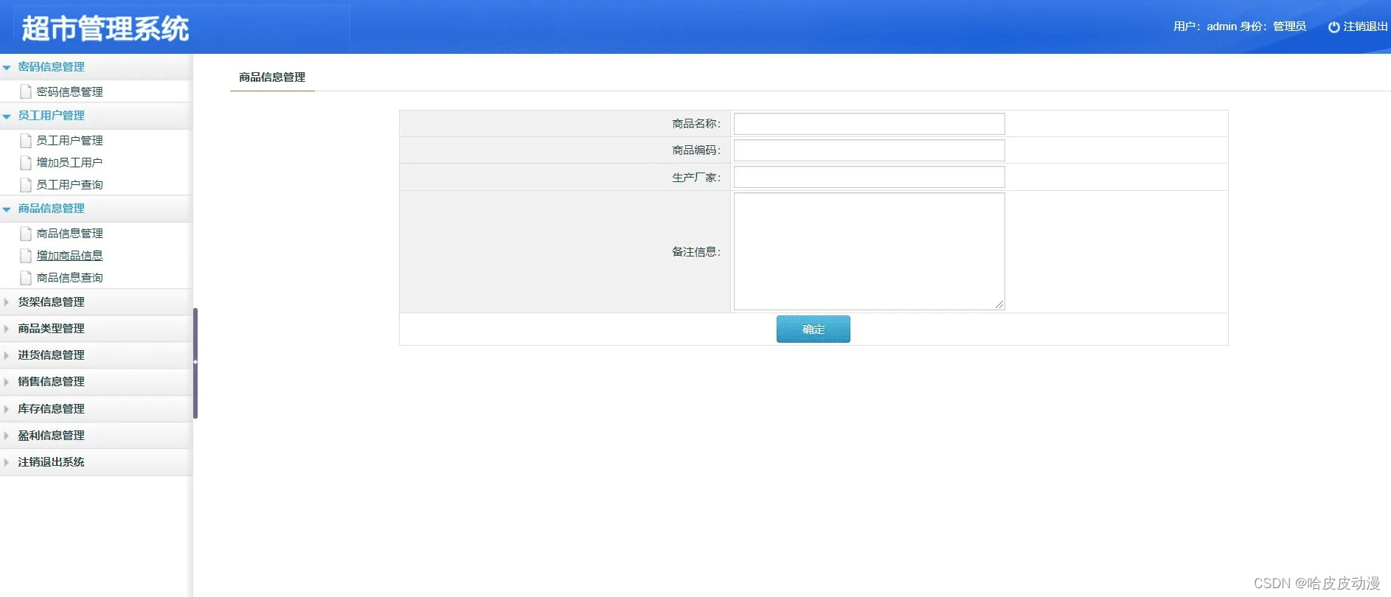This screenshot has width=1391, height=597.
Task: Expand the 盈利信息管理 section arrow
Action: click(x=7, y=436)
